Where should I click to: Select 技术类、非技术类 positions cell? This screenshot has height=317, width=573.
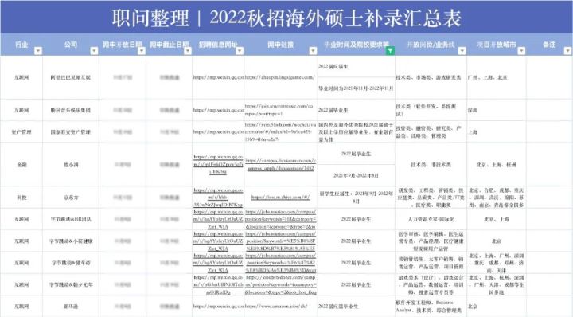coord(431,165)
